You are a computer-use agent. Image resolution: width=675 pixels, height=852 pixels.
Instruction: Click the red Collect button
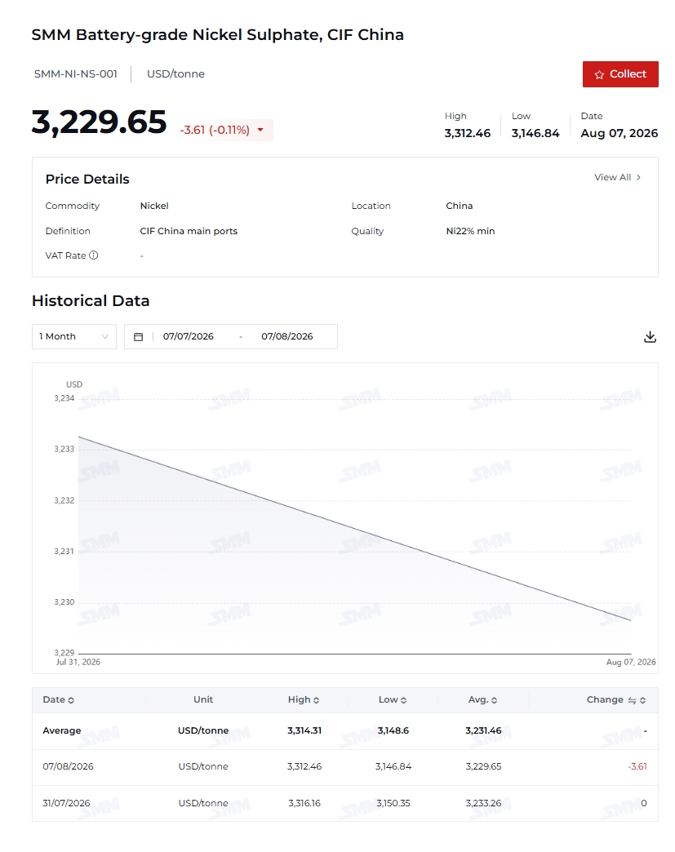click(x=620, y=74)
